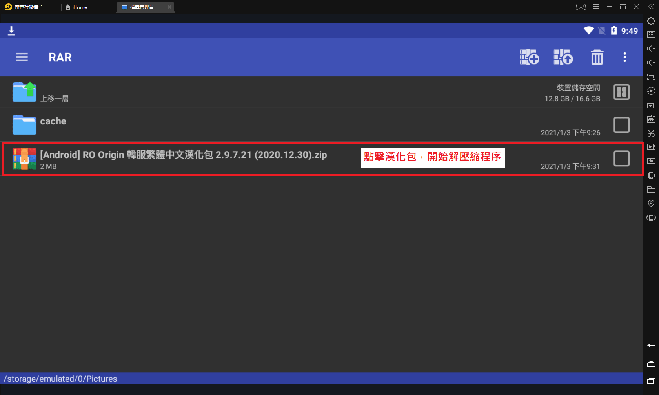Go up one level via the folder icon
The image size is (659, 395).
[24, 92]
